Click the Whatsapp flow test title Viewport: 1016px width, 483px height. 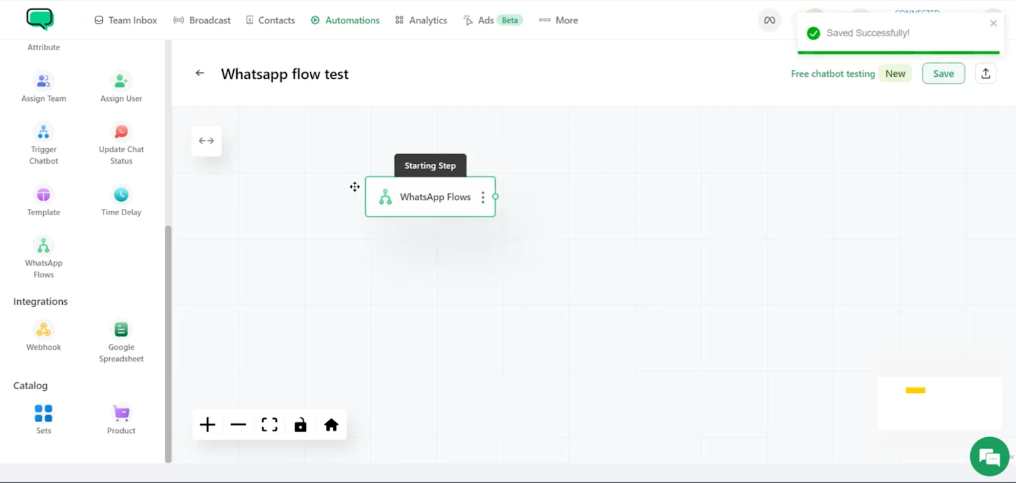tap(284, 74)
